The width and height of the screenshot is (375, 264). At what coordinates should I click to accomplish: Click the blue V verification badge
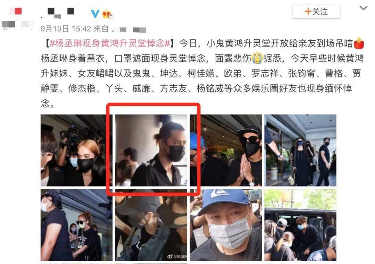[x=95, y=14]
